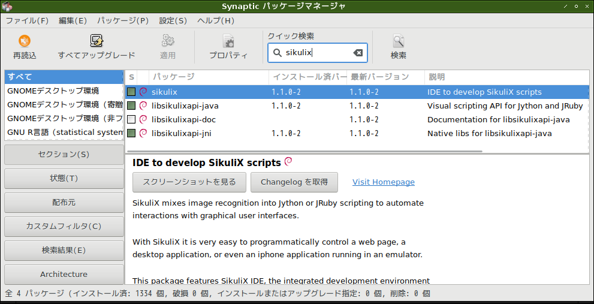This screenshot has height=304, width=594.
Task: Switch filter to 検索結果(E)
Action: tap(64, 251)
